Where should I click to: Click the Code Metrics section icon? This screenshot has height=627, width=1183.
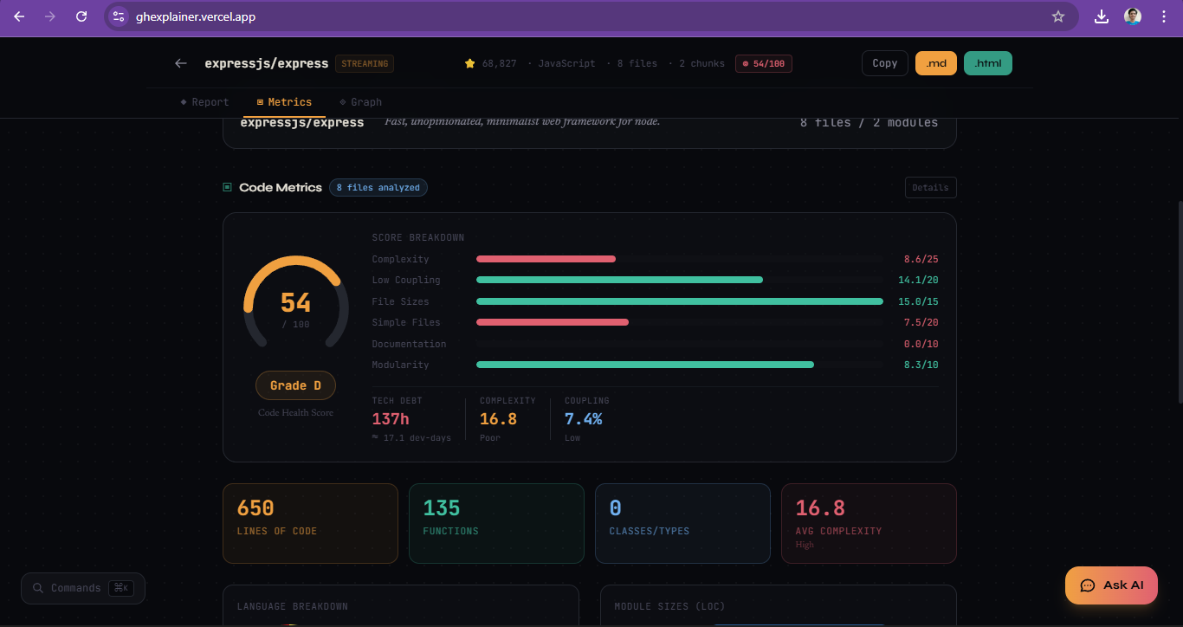click(x=227, y=187)
